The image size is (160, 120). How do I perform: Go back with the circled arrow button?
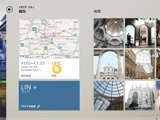(9, 10)
